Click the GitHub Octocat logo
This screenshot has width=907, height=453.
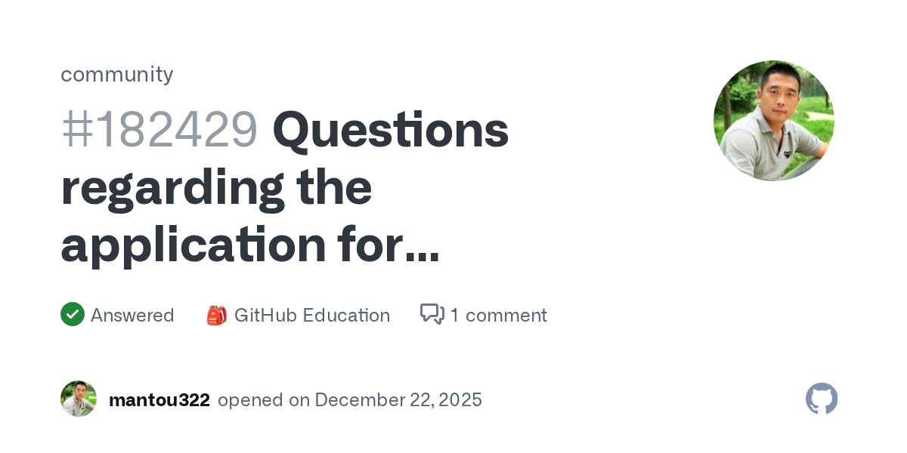coord(822,399)
